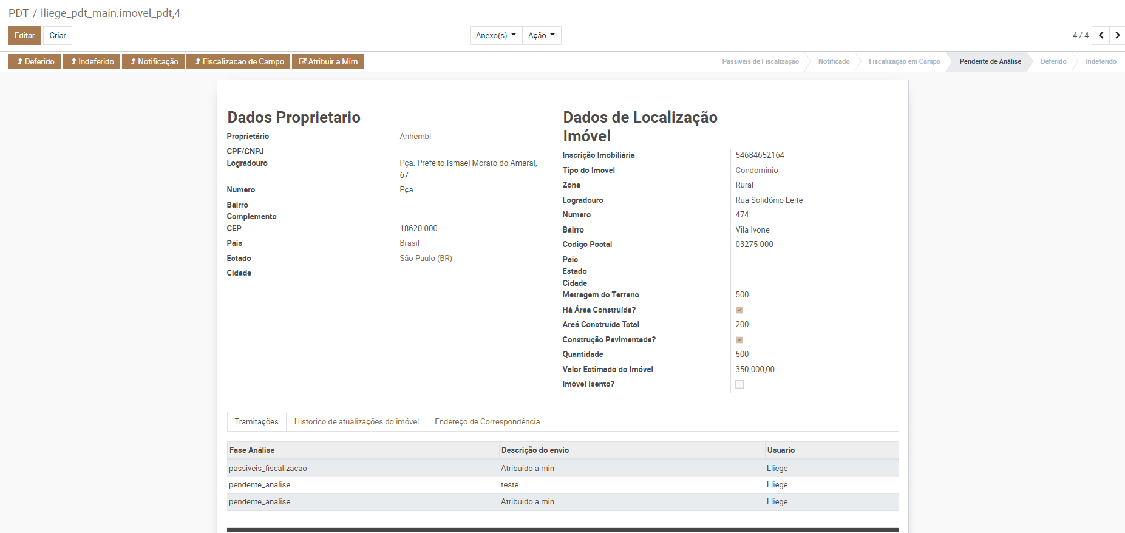The width and height of the screenshot is (1125, 533).
Task: Click Atribuir a Mim button
Action: [x=328, y=61]
